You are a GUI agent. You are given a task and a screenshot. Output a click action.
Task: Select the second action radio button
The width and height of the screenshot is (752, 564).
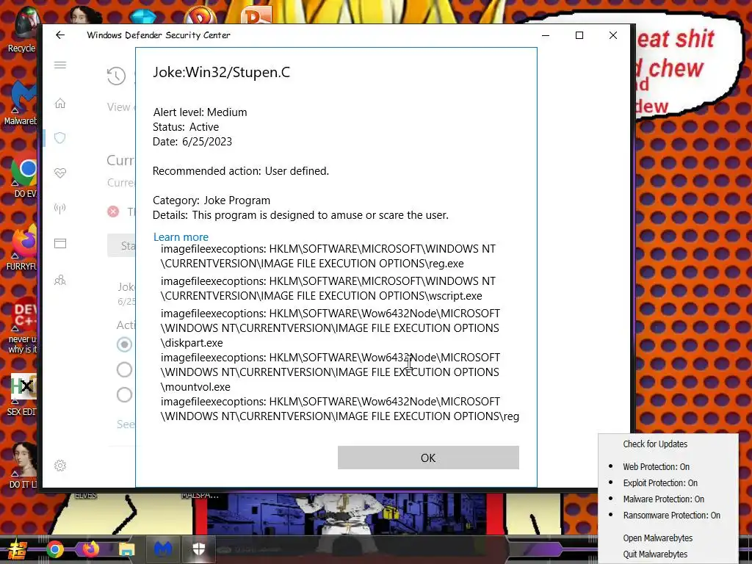[124, 370]
